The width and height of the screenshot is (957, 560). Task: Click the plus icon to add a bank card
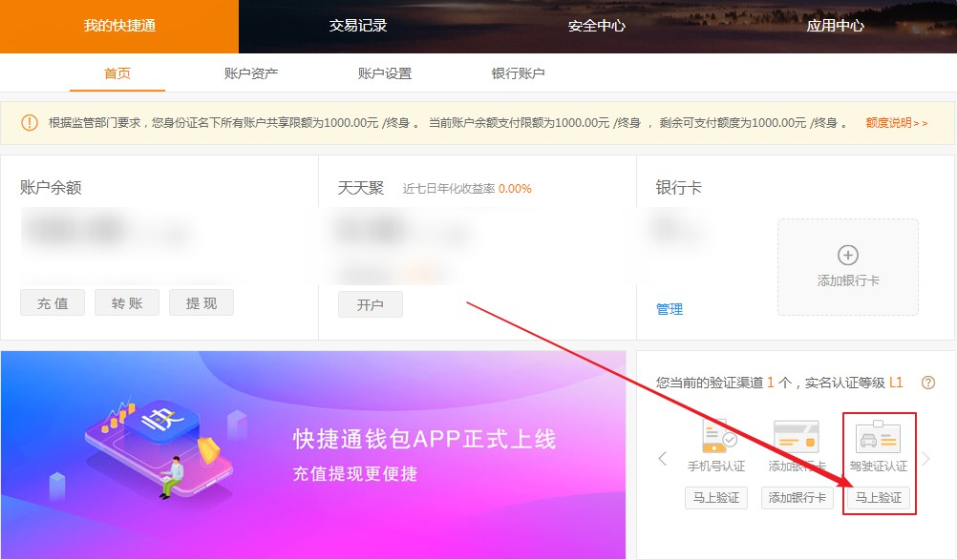point(847,253)
